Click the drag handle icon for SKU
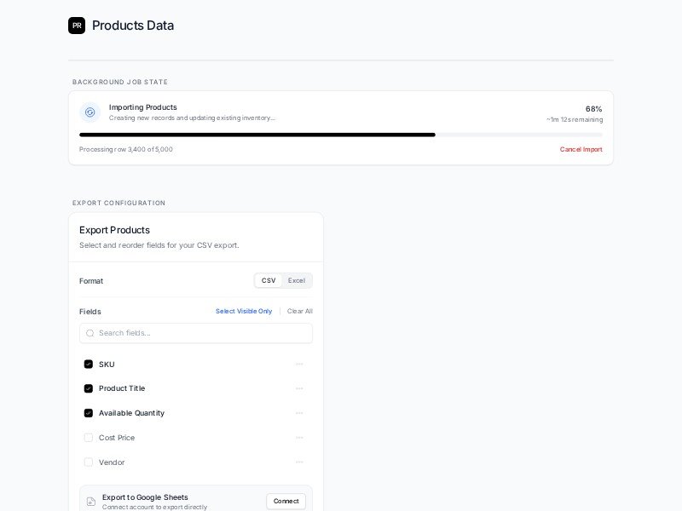Screen dimensions: 682x511 (299, 365)
